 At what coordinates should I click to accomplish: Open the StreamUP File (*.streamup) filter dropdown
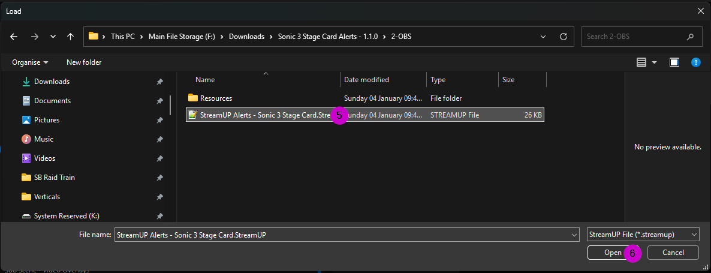point(643,235)
